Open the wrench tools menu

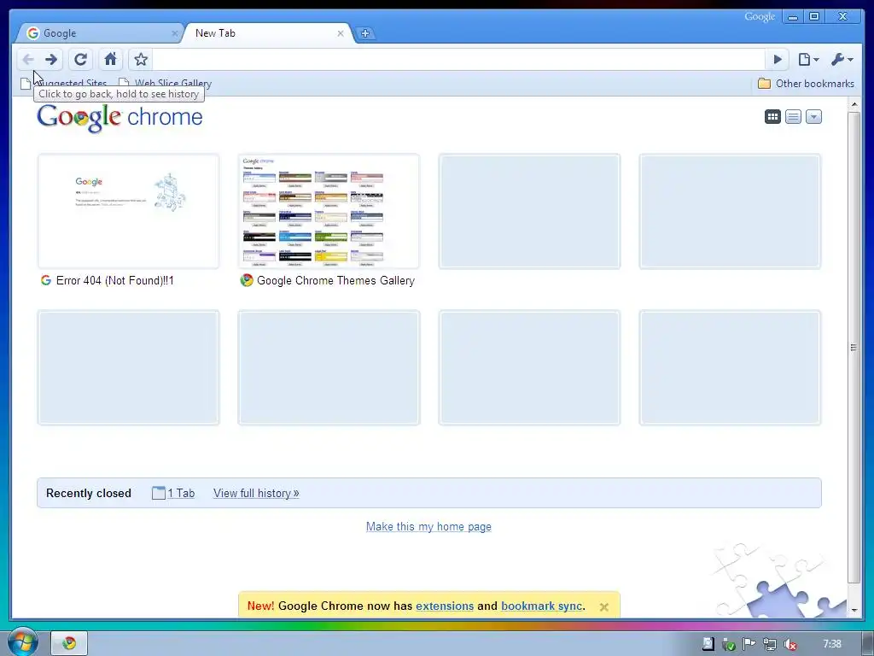pos(842,59)
